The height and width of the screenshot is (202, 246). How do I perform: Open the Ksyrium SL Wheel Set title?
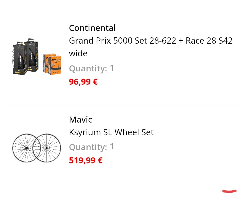point(111,132)
